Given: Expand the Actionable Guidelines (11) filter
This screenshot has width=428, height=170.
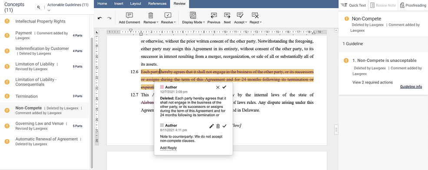Looking at the screenshot, I should click(x=49, y=10).
